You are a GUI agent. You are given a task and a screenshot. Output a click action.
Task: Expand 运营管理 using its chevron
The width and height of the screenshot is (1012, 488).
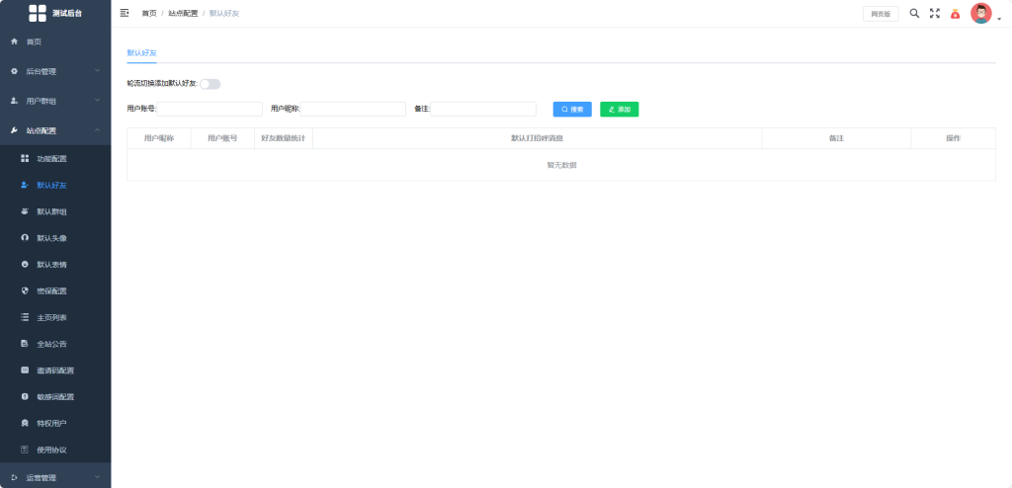coord(98,477)
